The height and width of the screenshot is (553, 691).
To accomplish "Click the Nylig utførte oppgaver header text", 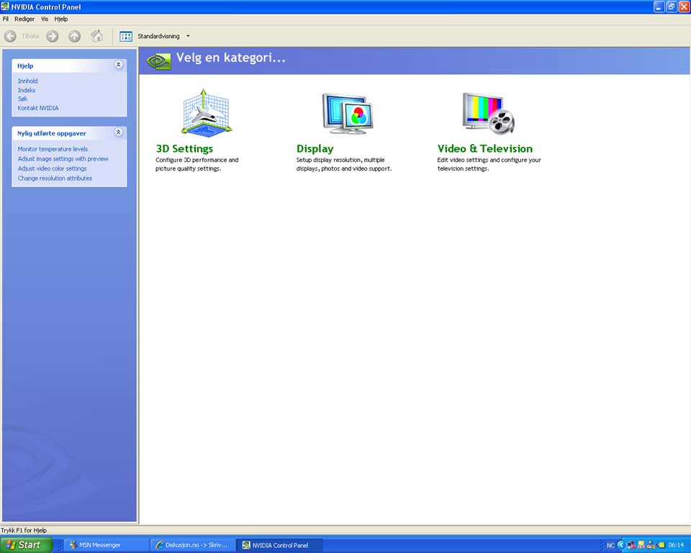I will pos(52,133).
